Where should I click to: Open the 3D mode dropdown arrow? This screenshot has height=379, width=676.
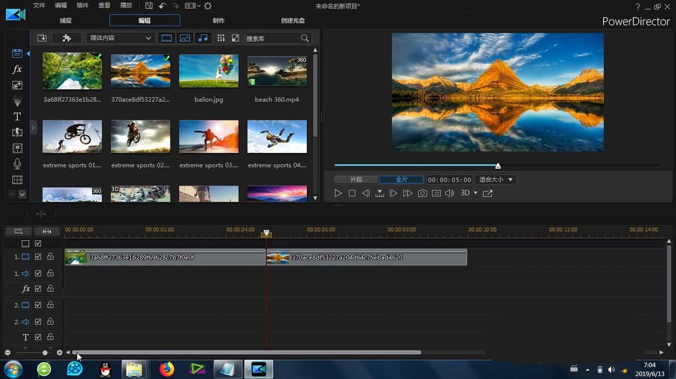[475, 194]
